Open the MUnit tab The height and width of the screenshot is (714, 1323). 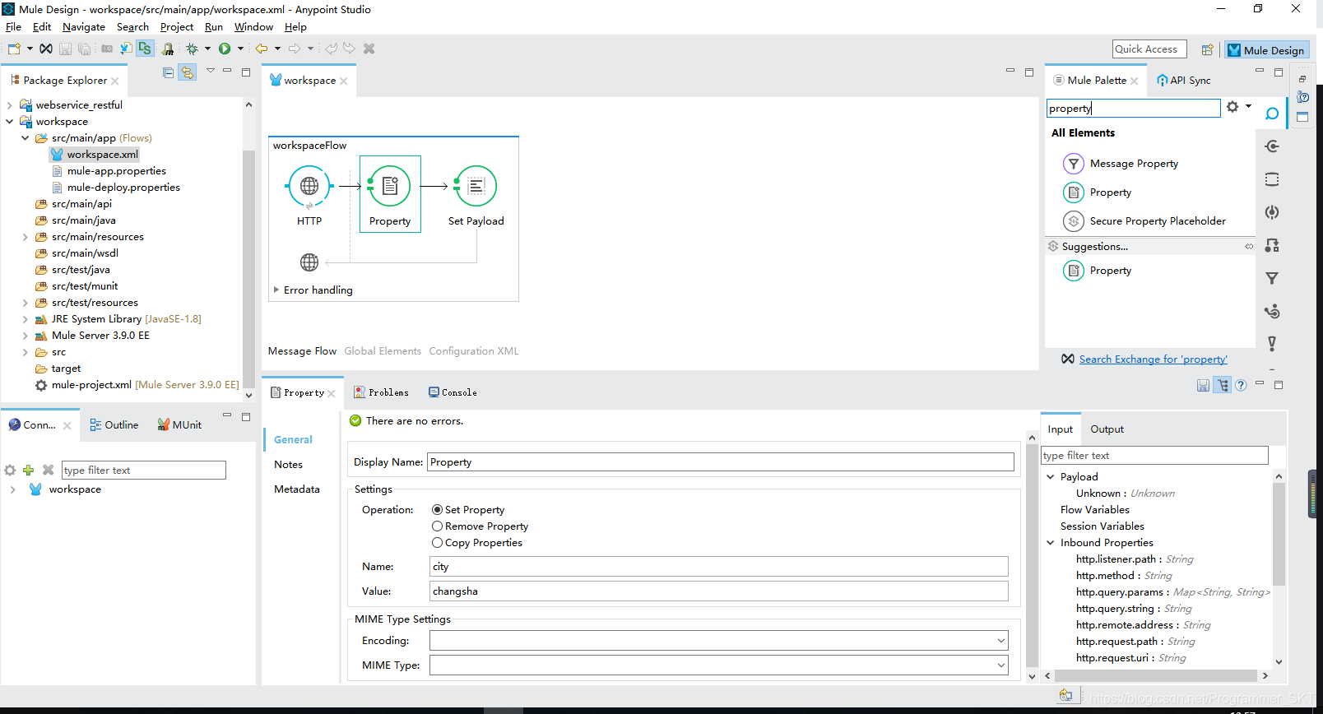click(179, 425)
